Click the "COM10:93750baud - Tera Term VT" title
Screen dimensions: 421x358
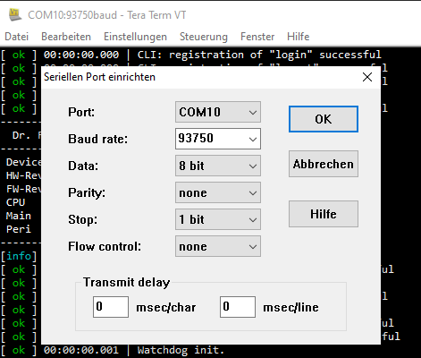(x=107, y=15)
